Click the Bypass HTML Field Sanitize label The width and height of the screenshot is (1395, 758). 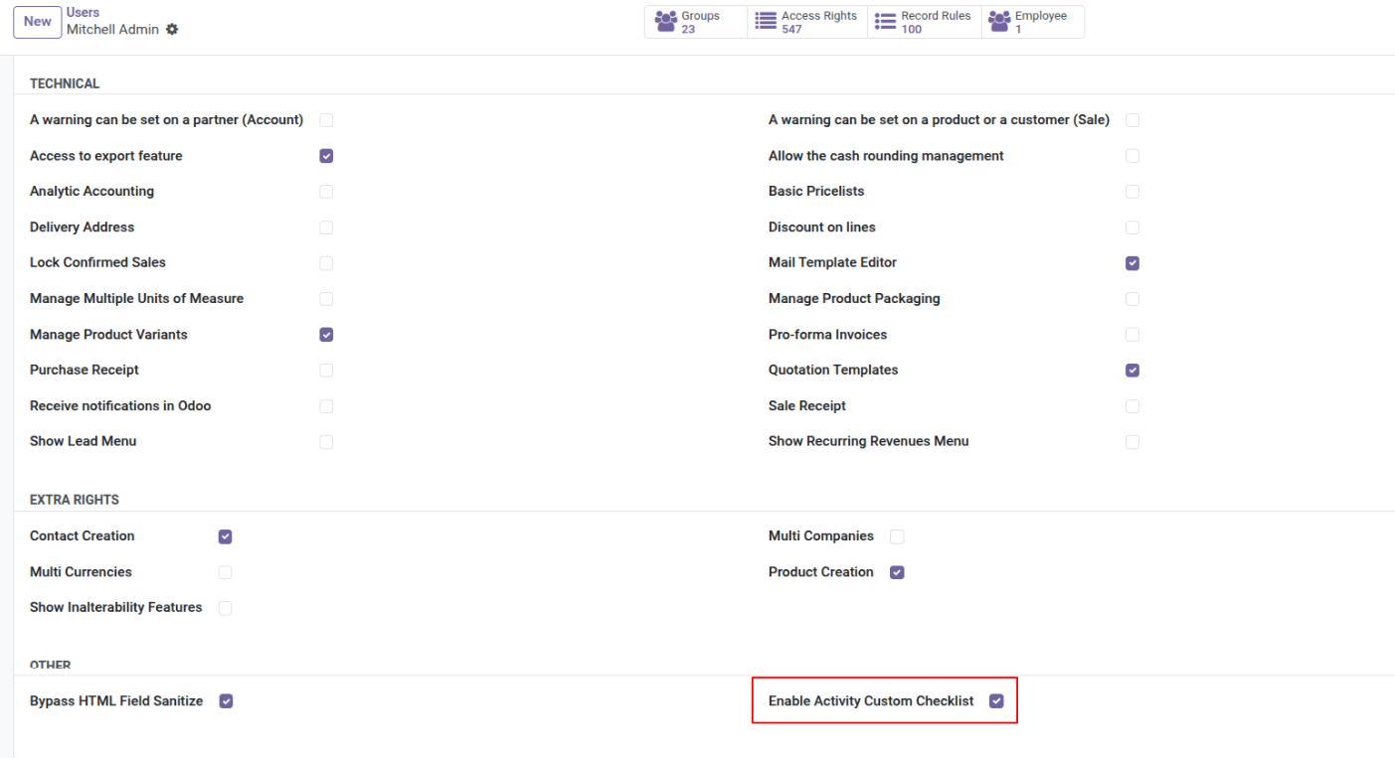tap(116, 701)
